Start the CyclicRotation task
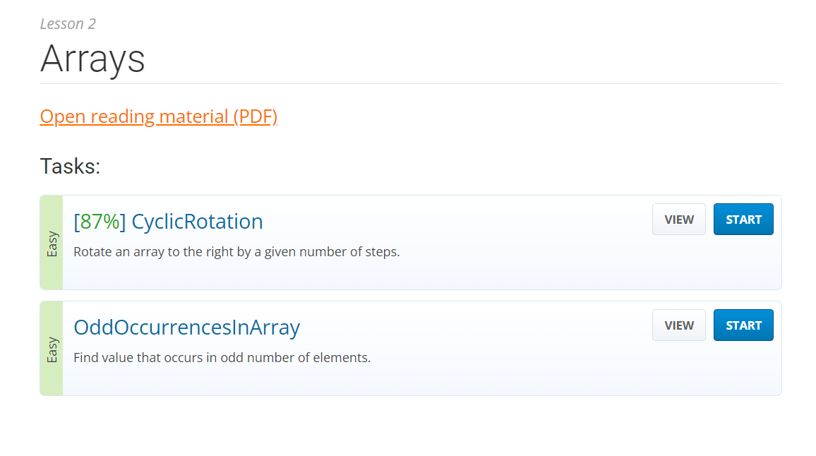The image size is (816, 456). pos(743,219)
